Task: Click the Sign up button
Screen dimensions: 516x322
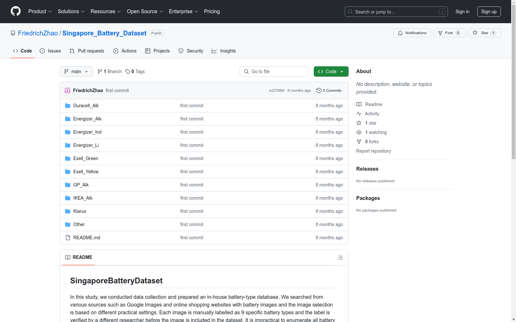Action: pyautogui.click(x=489, y=12)
